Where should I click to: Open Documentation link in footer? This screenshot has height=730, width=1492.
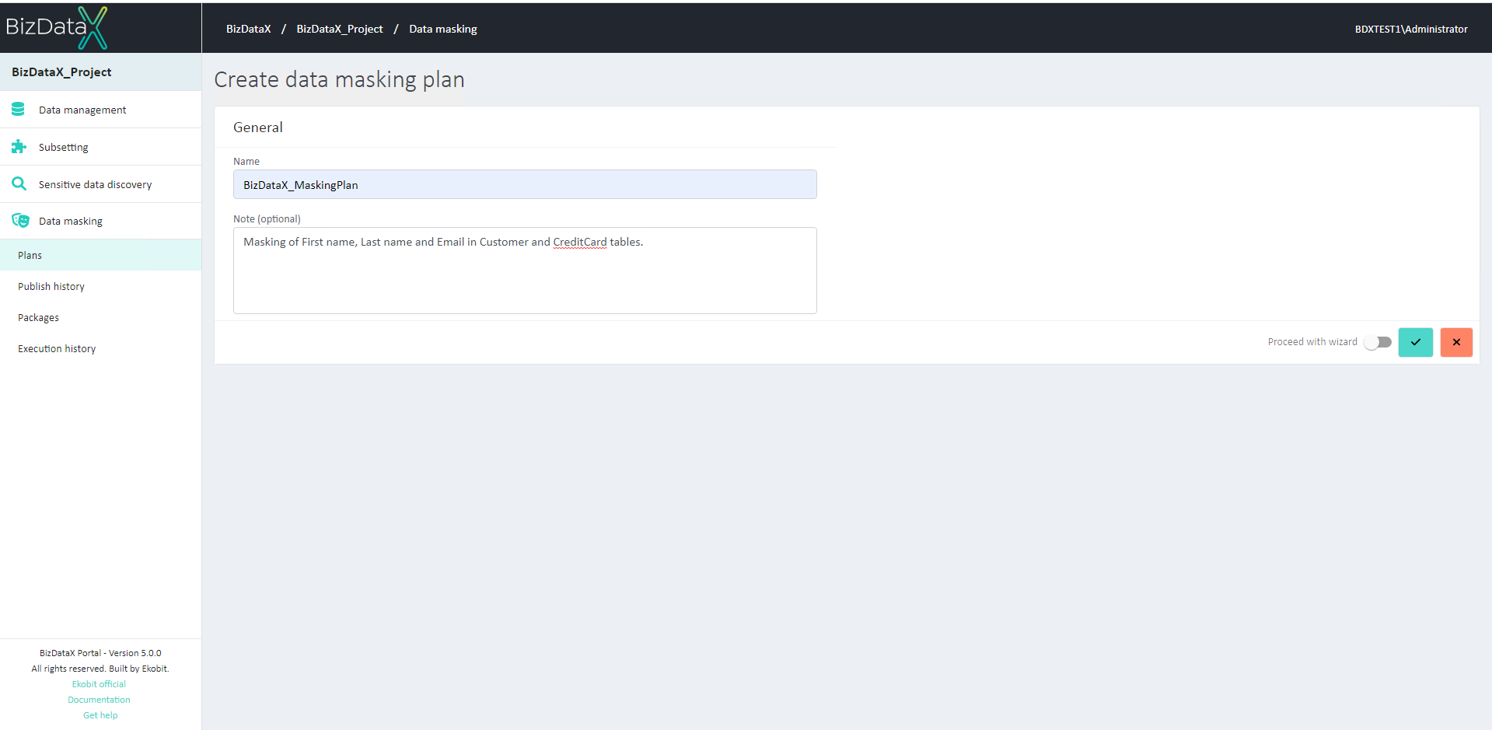click(99, 700)
